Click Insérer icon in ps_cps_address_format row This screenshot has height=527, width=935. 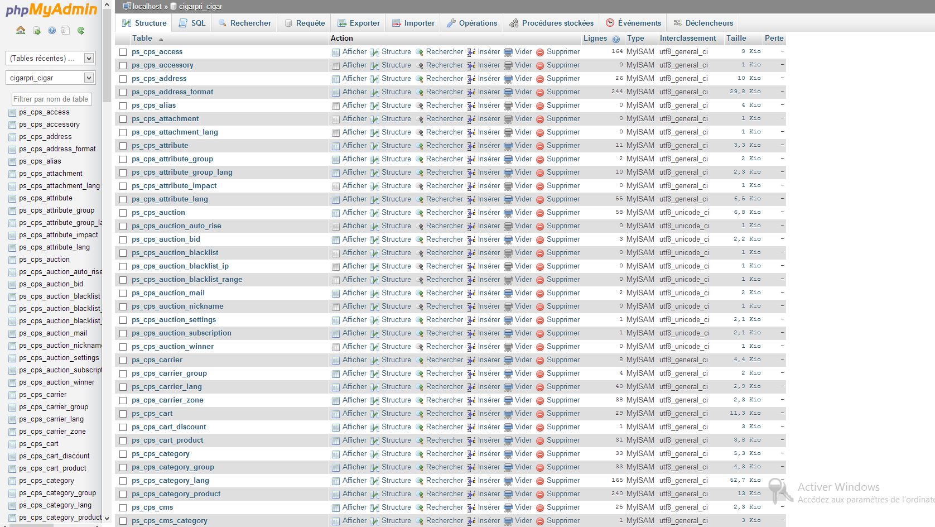pos(471,92)
